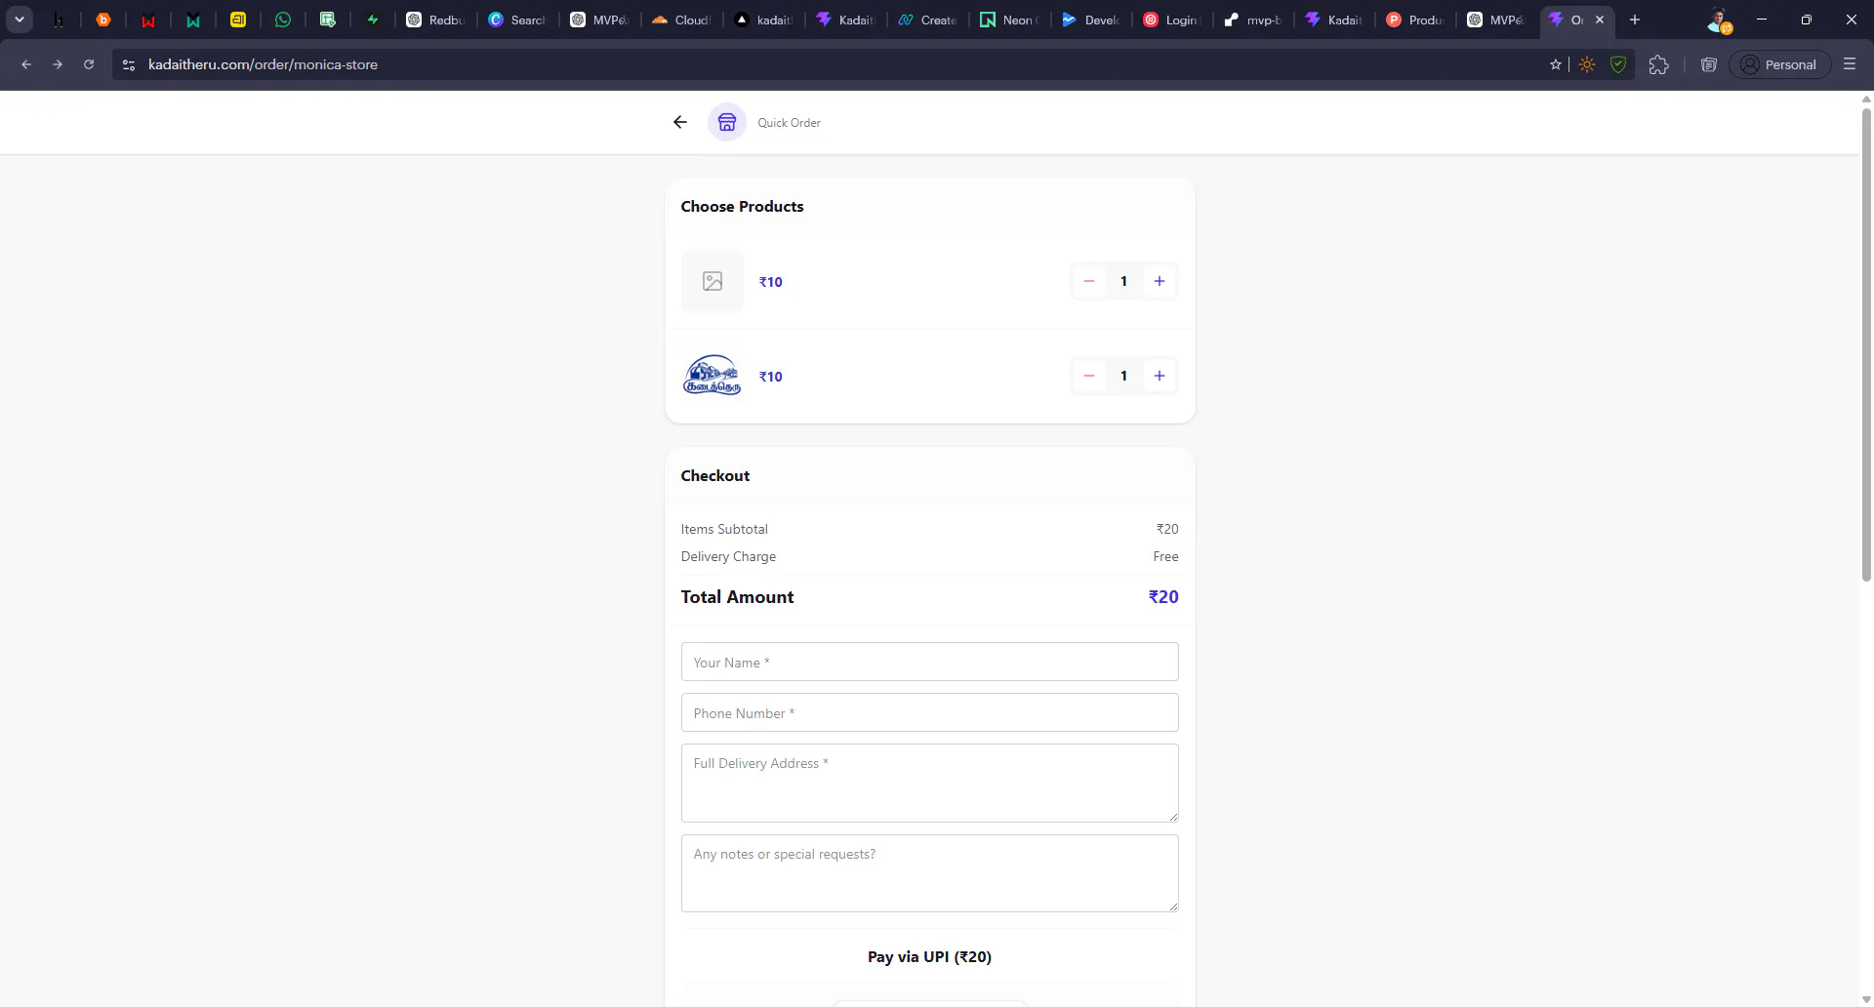Click the profile avatar in title bar

(x=1720, y=20)
